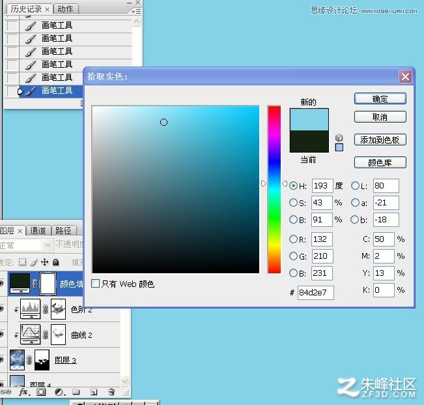Click the History panel scroll up arrow
This screenshot has height=405, width=424.
click(137, 22)
